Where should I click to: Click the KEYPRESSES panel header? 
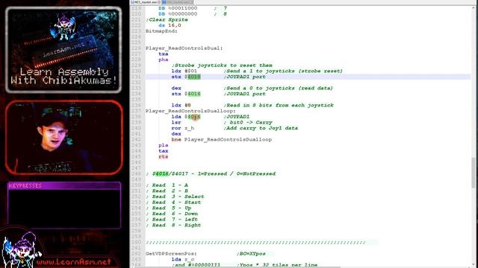[64, 185]
